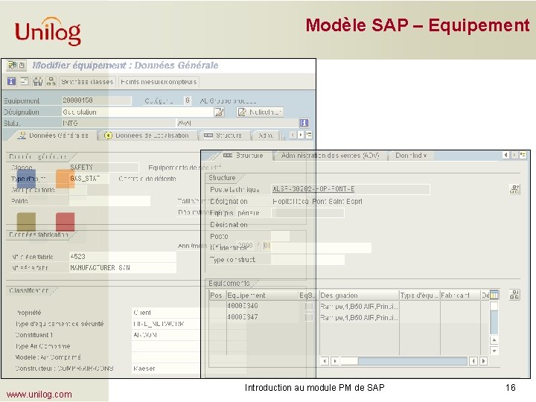Open Structure tab in Modifier équipement window
Image resolution: width=536 pixels, height=402 pixels.
point(224,135)
